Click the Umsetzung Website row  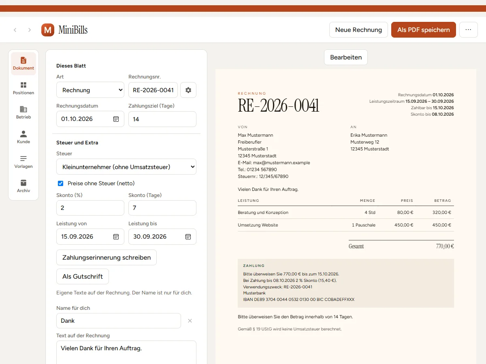click(x=346, y=225)
